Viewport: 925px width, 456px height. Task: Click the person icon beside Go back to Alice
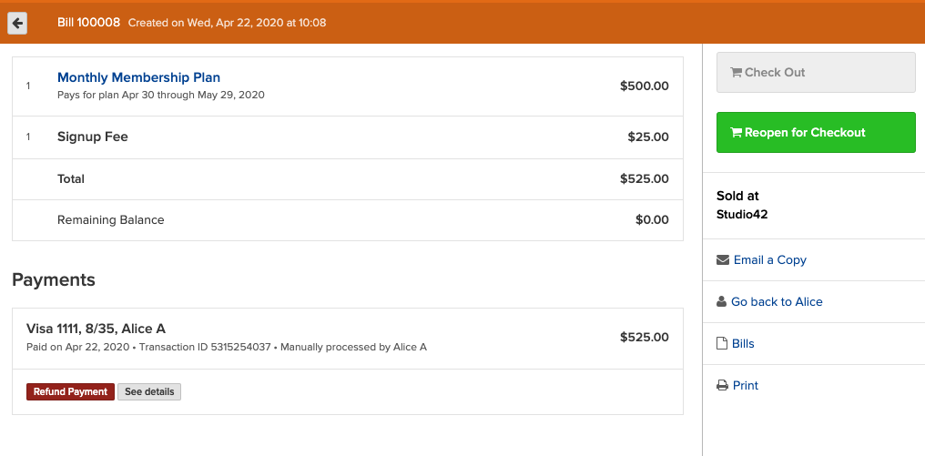pos(722,302)
